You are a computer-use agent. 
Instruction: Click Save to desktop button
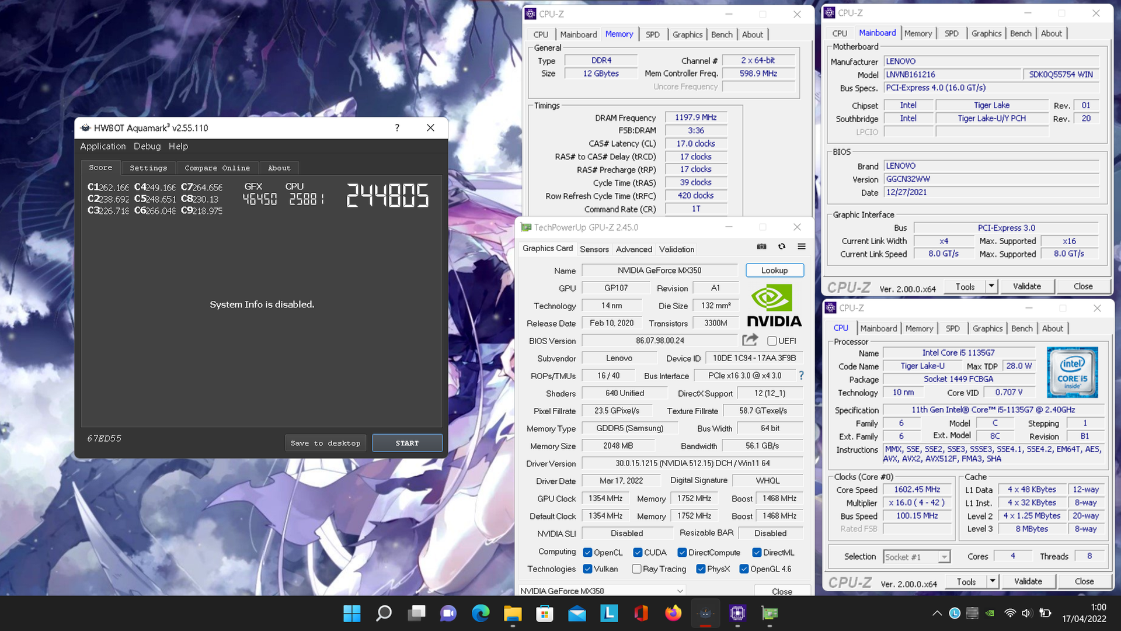[x=325, y=443]
